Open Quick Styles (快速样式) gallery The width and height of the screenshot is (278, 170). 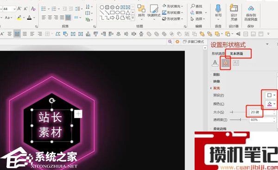(154, 12)
